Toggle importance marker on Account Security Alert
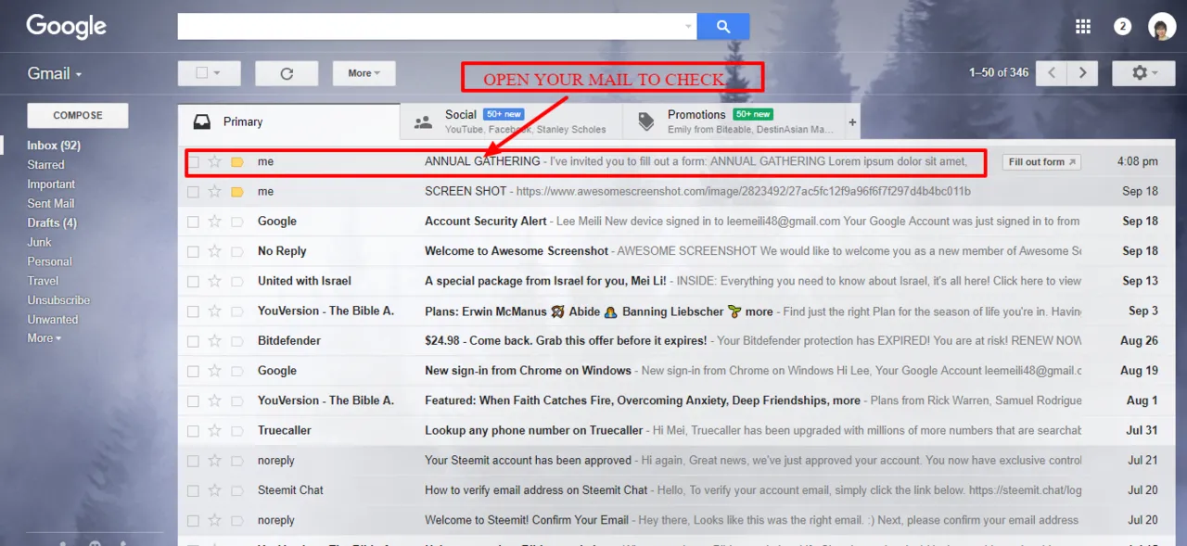 [236, 222]
